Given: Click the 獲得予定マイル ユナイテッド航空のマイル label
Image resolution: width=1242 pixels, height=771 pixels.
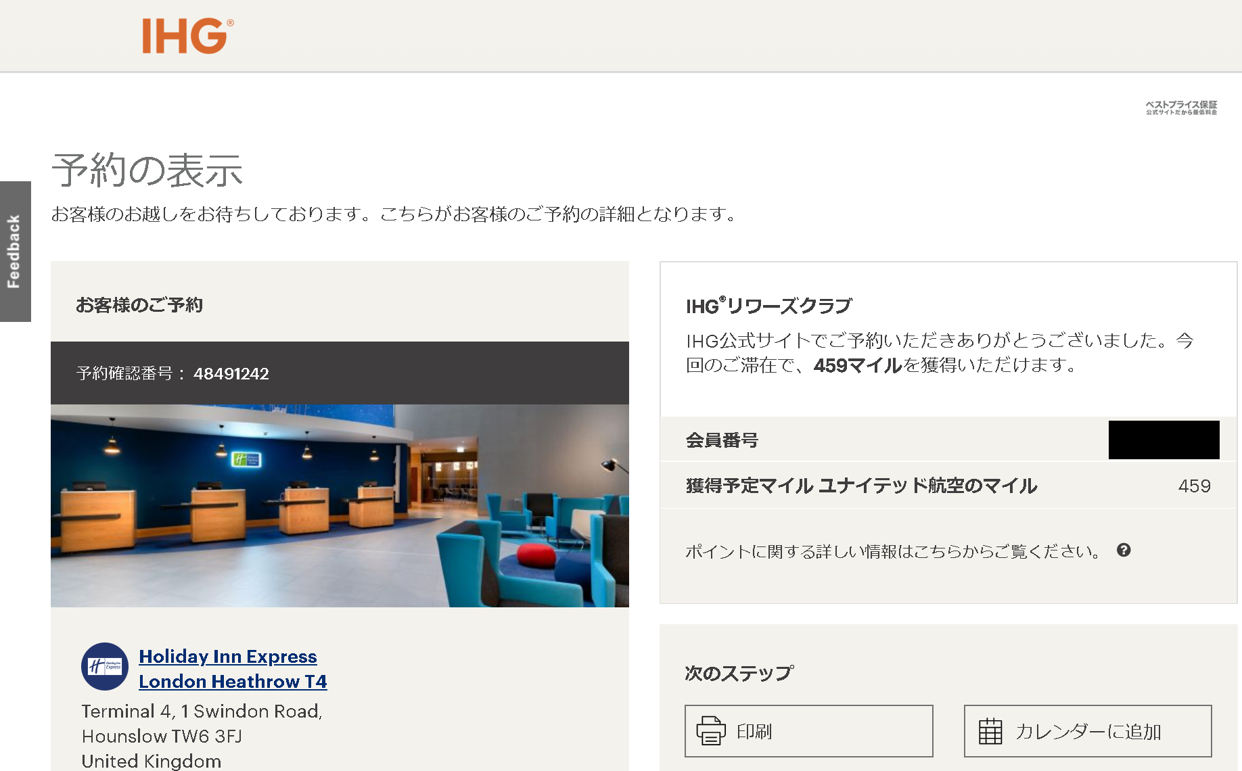Looking at the screenshot, I should pos(861,486).
